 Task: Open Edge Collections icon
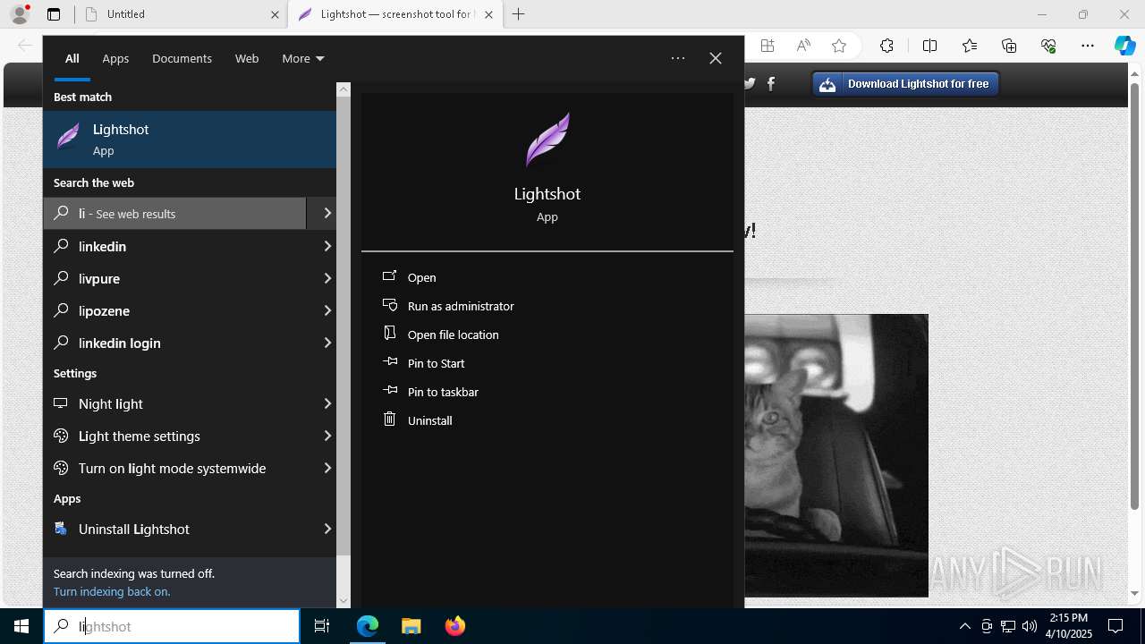1009,46
